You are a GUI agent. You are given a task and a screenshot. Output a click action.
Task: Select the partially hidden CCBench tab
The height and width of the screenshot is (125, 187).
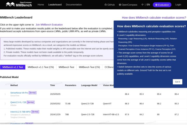pyautogui.click(x=108, y=67)
